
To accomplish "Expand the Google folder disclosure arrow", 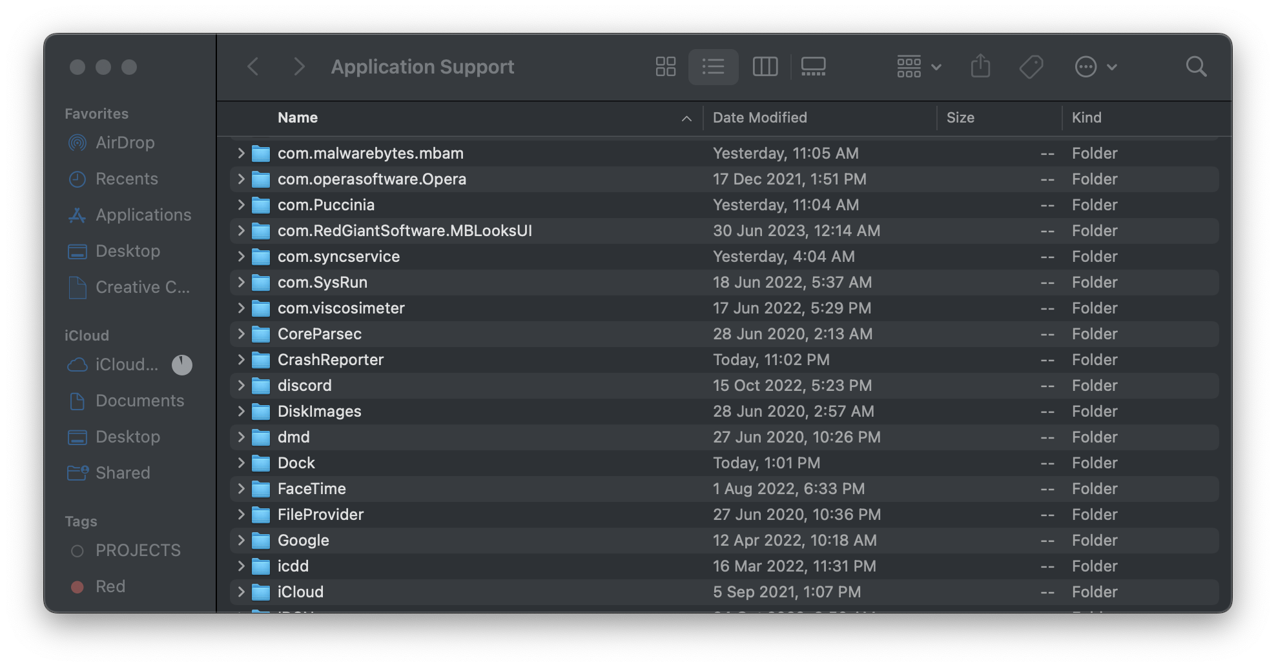I will 241,540.
